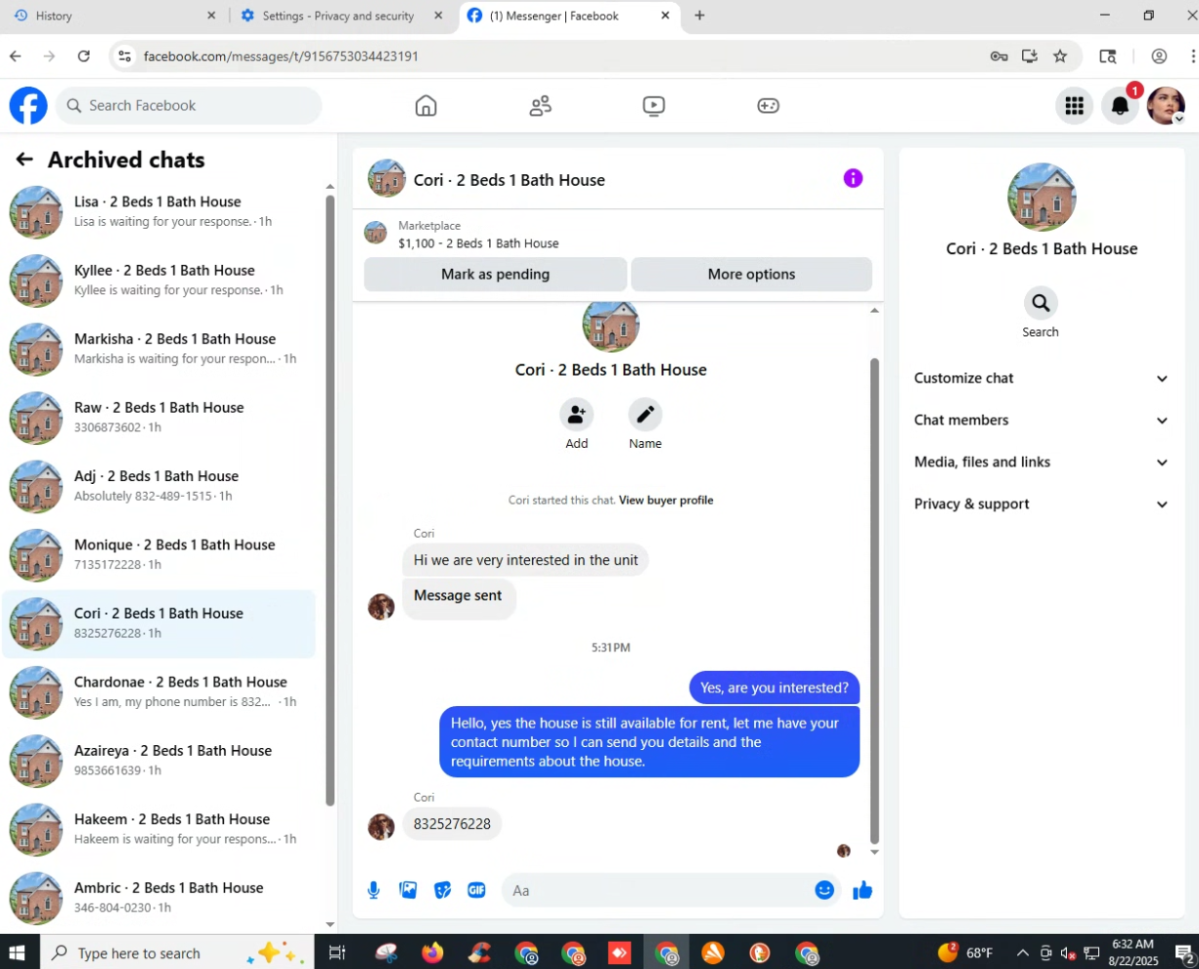Viewport: 1199px width, 969px height.
Task: Send a voice clip microphone icon
Action: 374,890
